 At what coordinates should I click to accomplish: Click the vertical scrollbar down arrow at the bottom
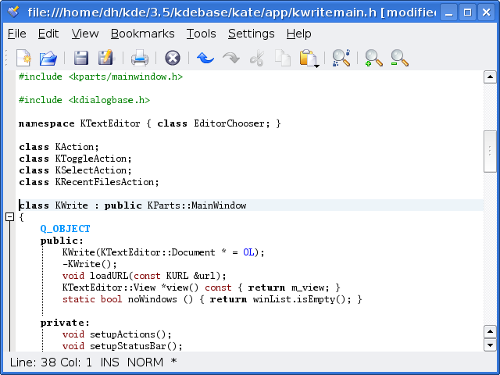(x=490, y=345)
